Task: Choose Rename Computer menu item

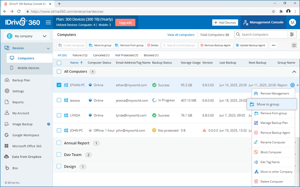Action: pyautogui.click(x=273, y=142)
